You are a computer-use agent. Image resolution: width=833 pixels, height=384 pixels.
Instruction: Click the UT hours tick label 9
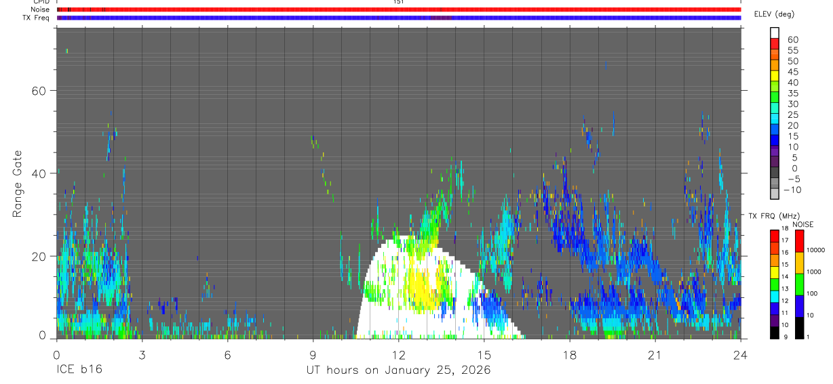tap(313, 354)
